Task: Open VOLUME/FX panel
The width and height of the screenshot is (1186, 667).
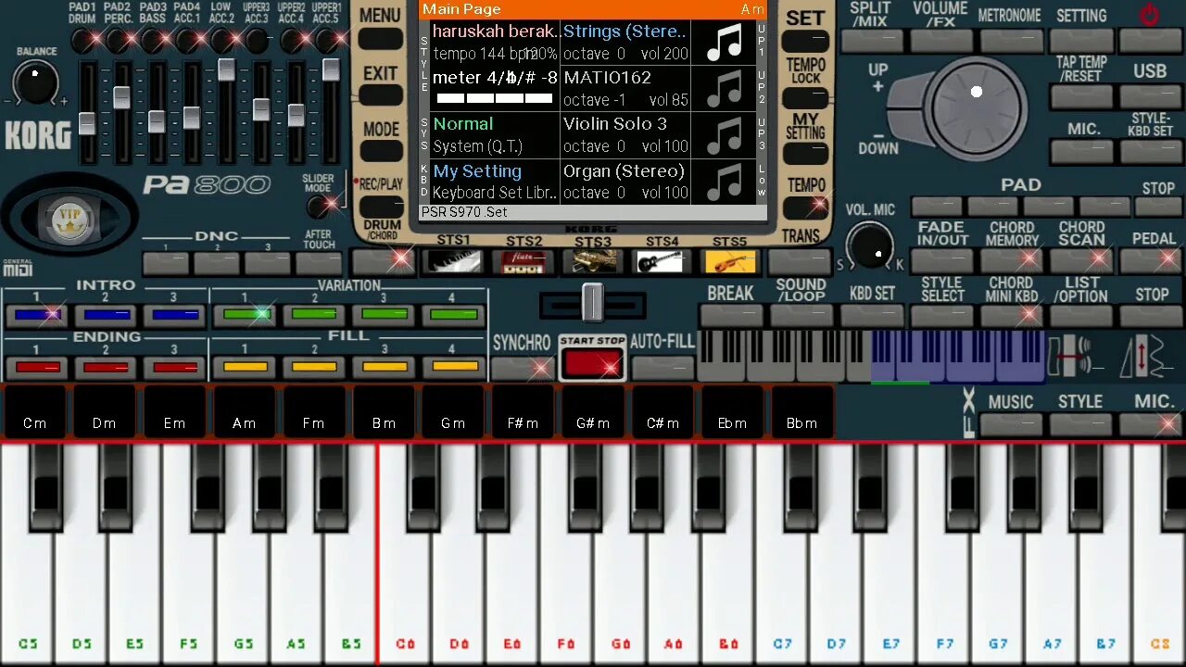Action: [941, 40]
